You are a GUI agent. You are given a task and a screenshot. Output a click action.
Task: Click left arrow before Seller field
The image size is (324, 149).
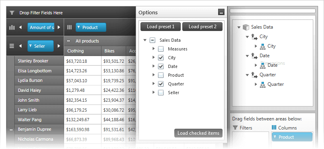(x=20, y=46)
